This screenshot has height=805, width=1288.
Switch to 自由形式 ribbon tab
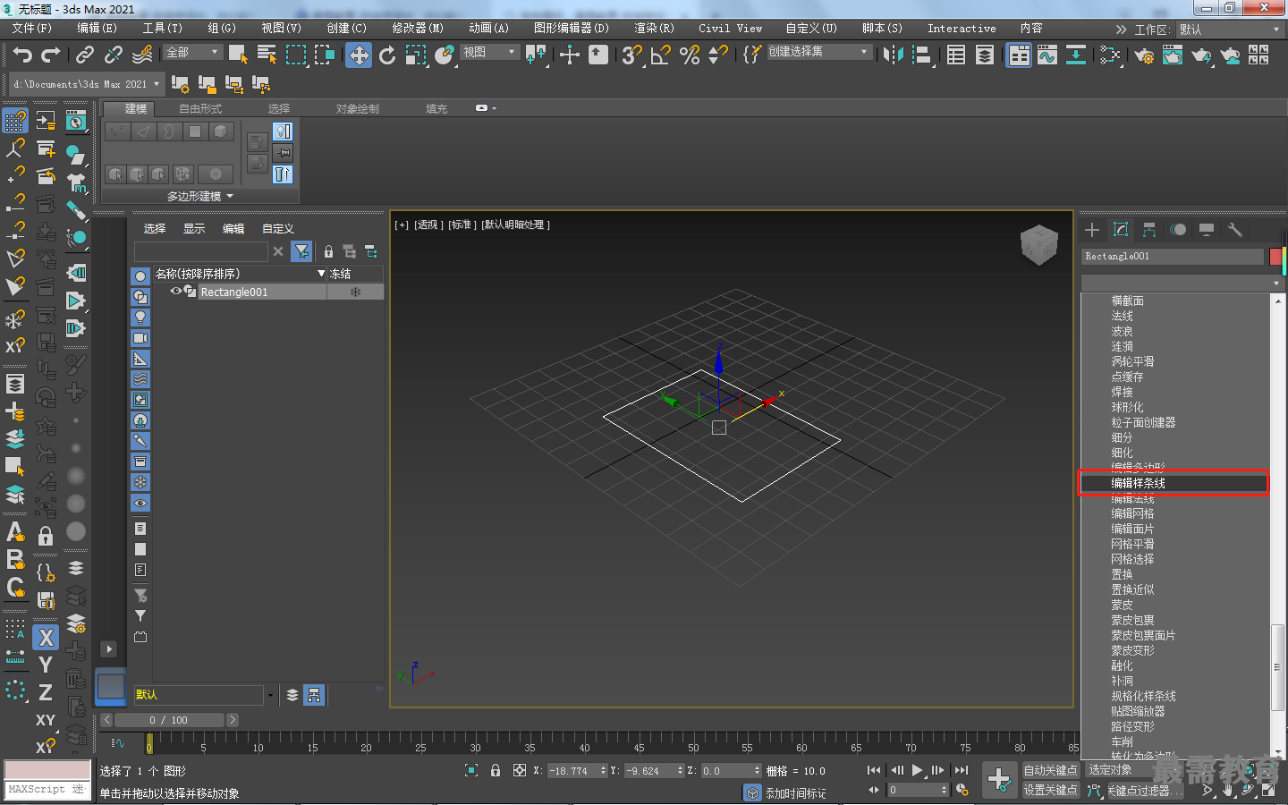pos(200,109)
